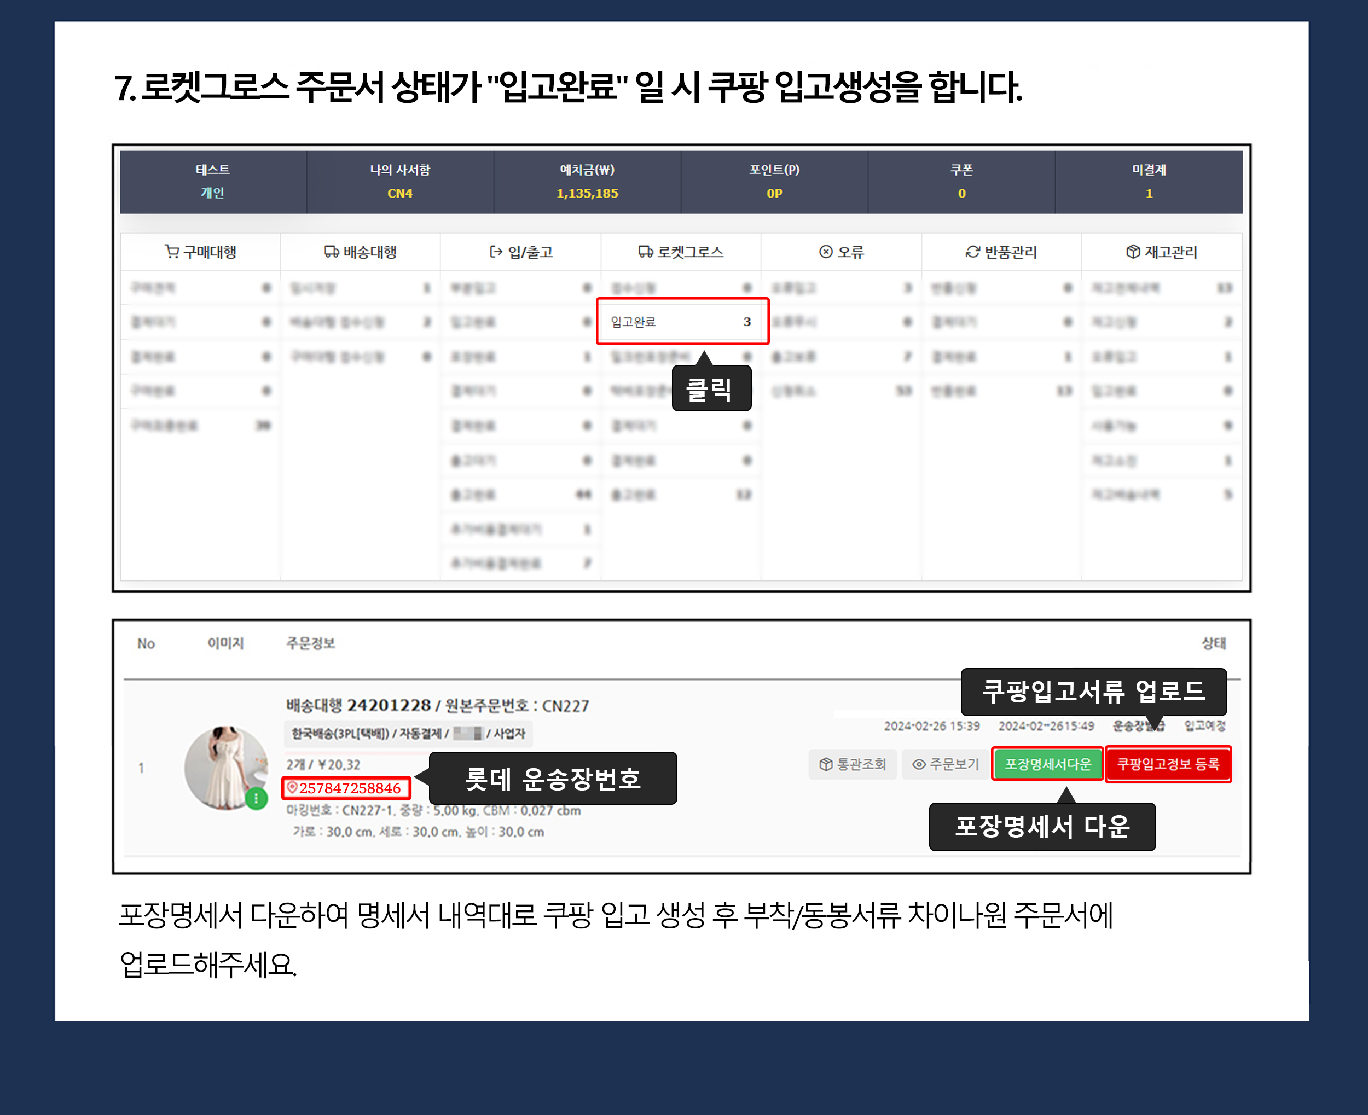This screenshot has height=1115, width=1368.
Task: Click the 반품관리 refresh-arrows icon
Action: (x=973, y=252)
